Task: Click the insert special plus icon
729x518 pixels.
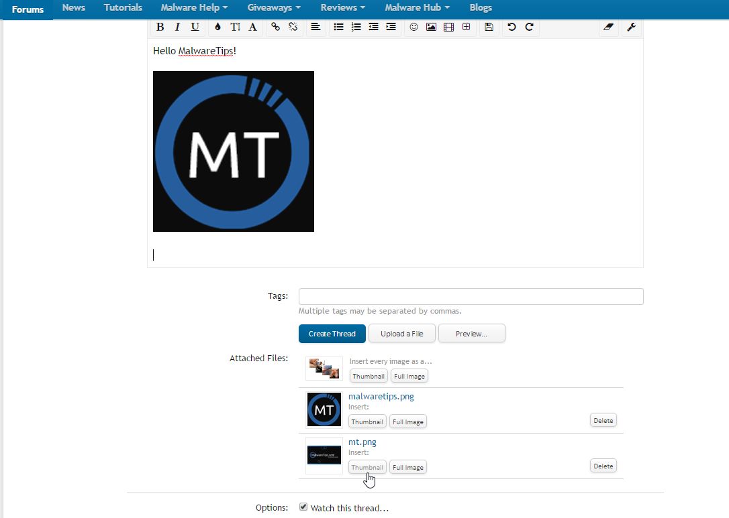Action: [467, 27]
